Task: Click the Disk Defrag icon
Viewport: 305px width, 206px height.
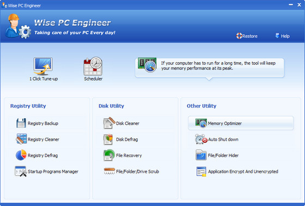Action: click(x=108, y=139)
